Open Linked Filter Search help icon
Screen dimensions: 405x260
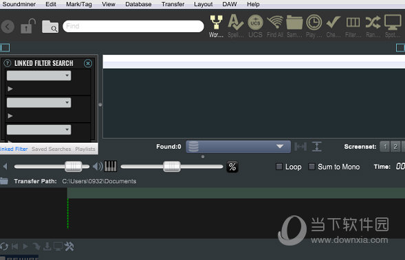(x=8, y=63)
